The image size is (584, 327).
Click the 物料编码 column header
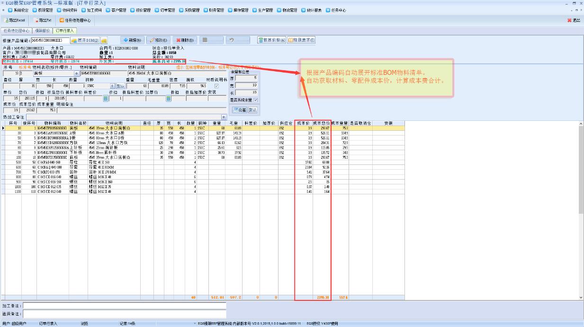pyautogui.click(x=53, y=123)
